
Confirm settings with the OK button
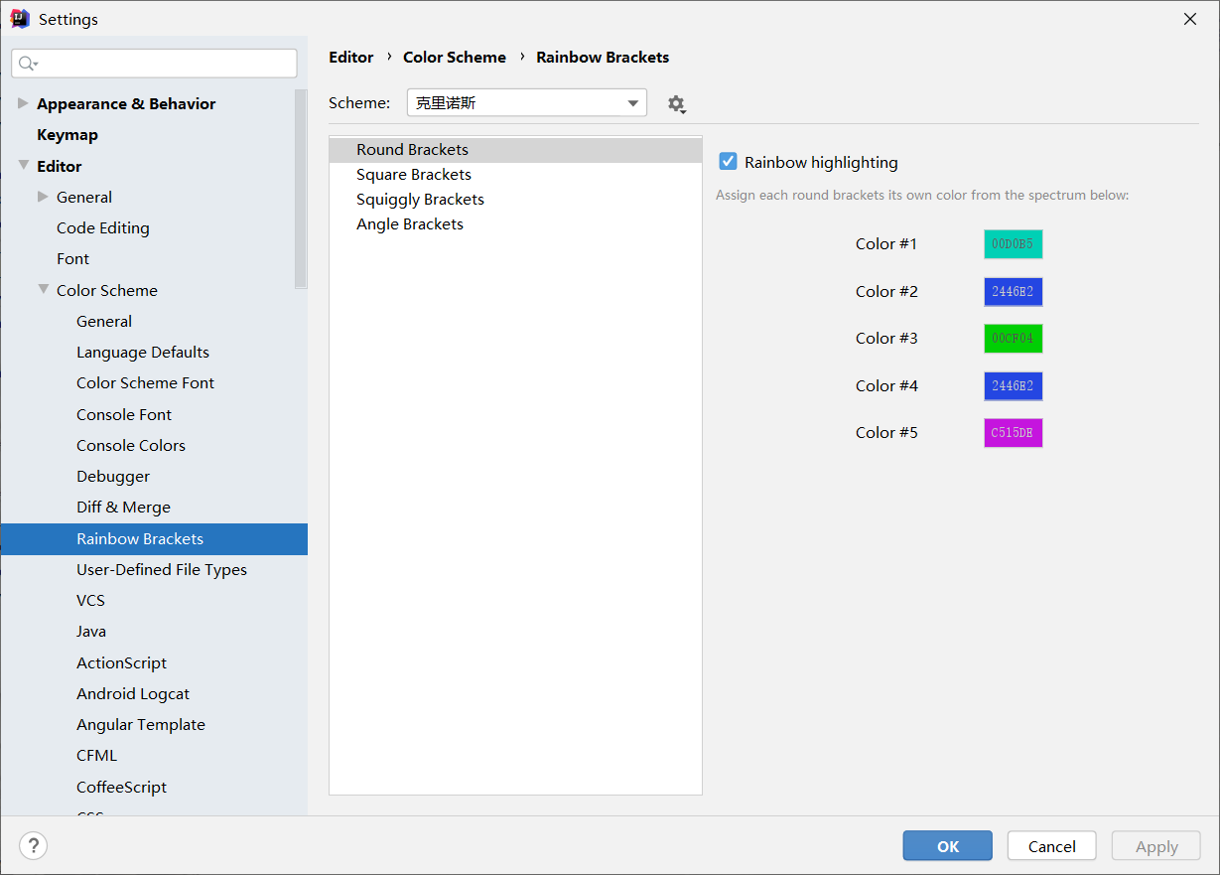pos(946,845)
